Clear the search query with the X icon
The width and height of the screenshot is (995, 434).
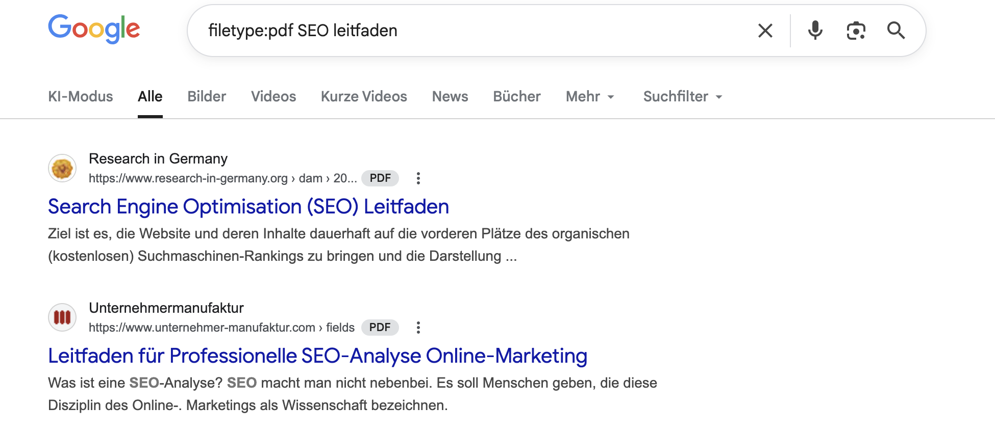(765, 31)
